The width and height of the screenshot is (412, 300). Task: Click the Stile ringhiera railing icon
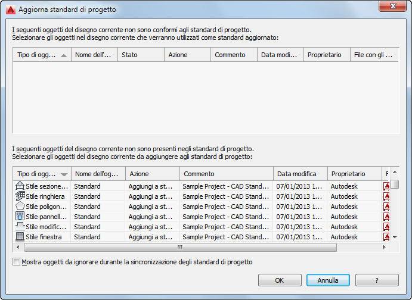point(20,196)
